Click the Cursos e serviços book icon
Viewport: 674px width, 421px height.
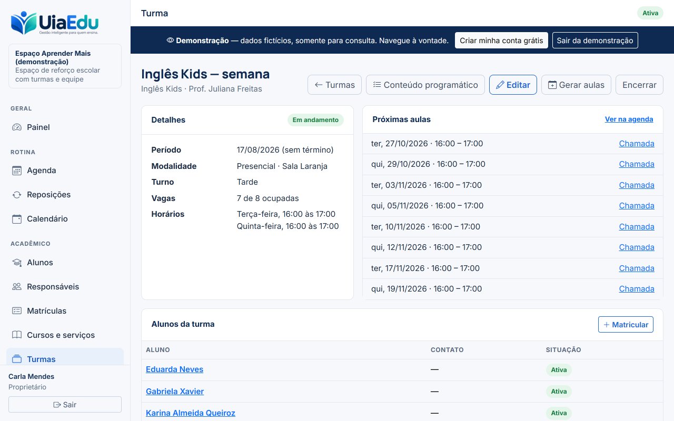17,335
